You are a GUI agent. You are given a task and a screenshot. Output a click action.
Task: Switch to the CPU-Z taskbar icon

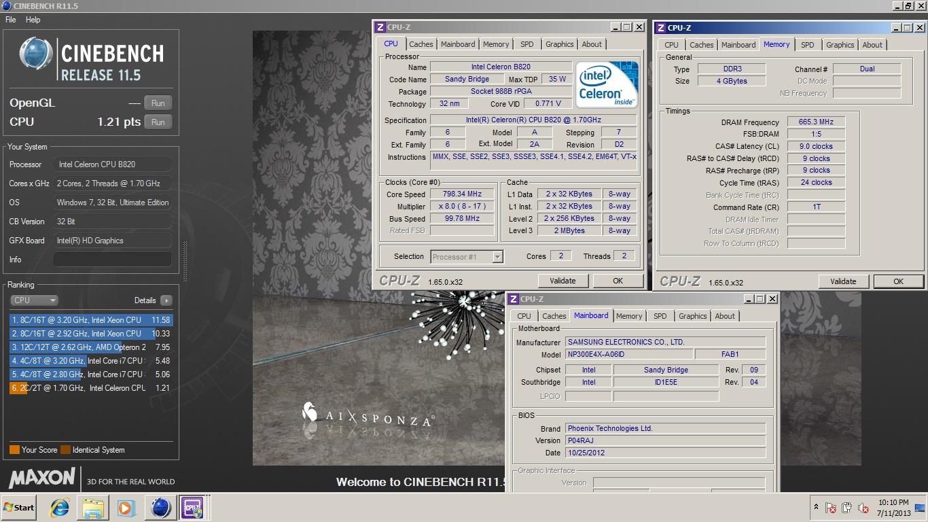(192, 508)
